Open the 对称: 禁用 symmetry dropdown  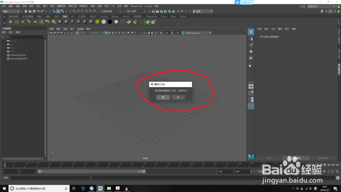pos(134,11)
